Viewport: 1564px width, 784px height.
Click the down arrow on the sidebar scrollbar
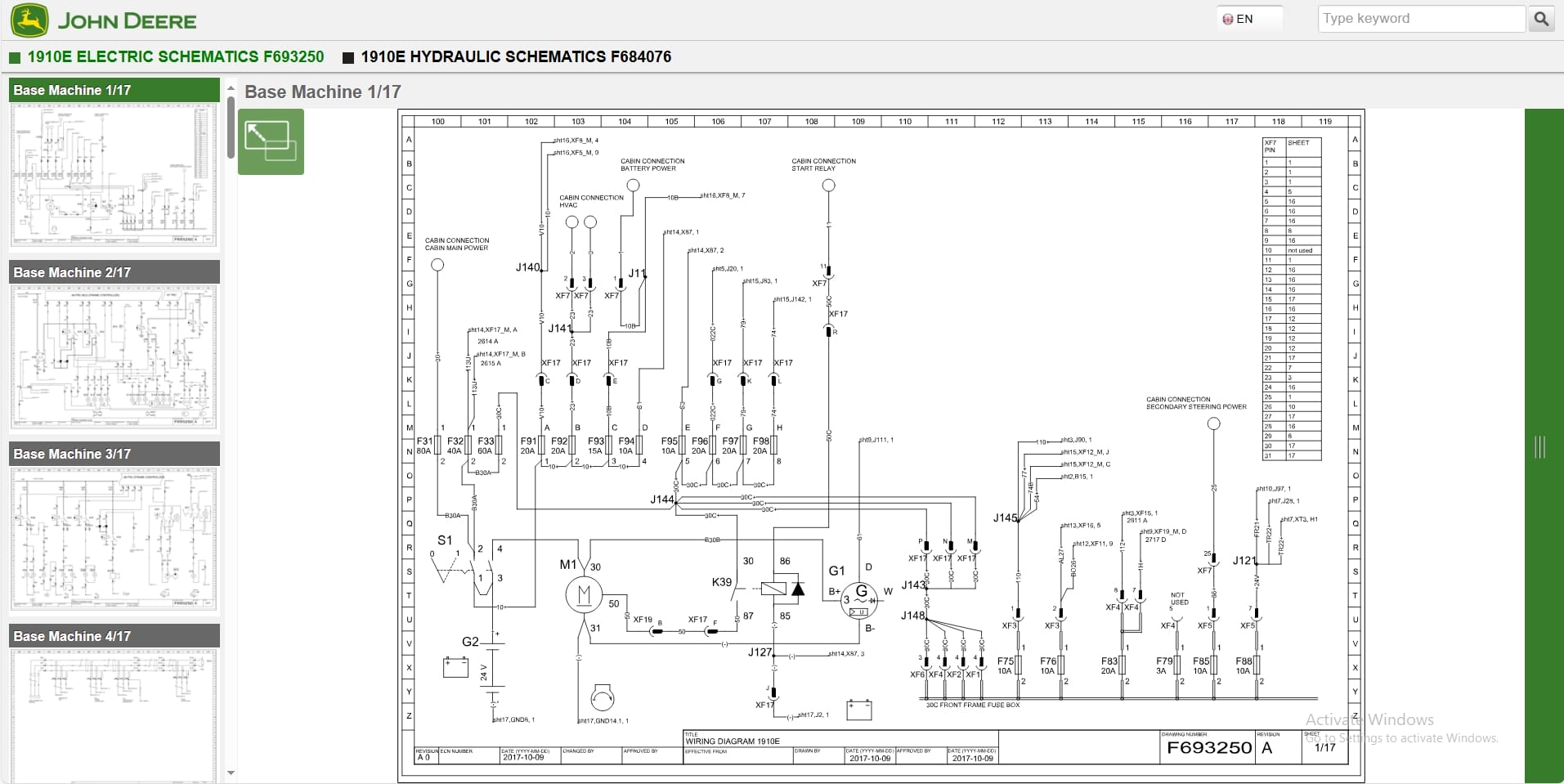tap(231, 772)
